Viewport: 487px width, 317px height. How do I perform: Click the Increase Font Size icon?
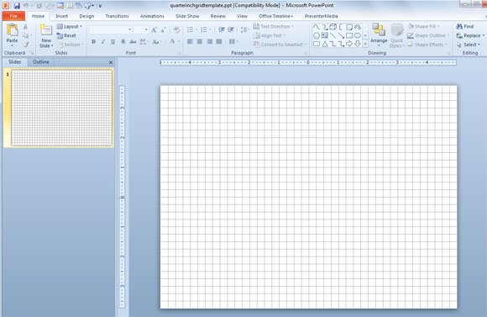(x=154, y=30)
